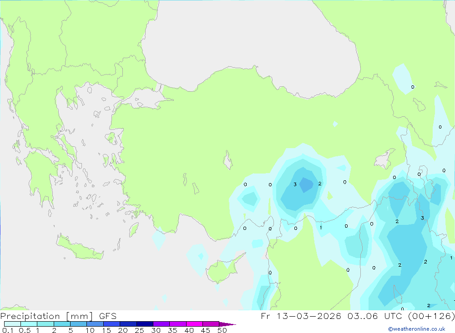Click the "3" value beside Turkey's darkest rain cell
This screenshot has width=455, height=333.
(295, 184)
